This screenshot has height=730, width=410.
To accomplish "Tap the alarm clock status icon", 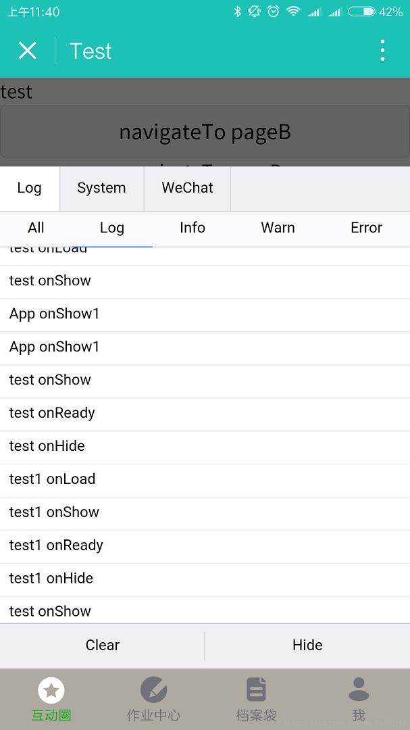I will point(273,11).
